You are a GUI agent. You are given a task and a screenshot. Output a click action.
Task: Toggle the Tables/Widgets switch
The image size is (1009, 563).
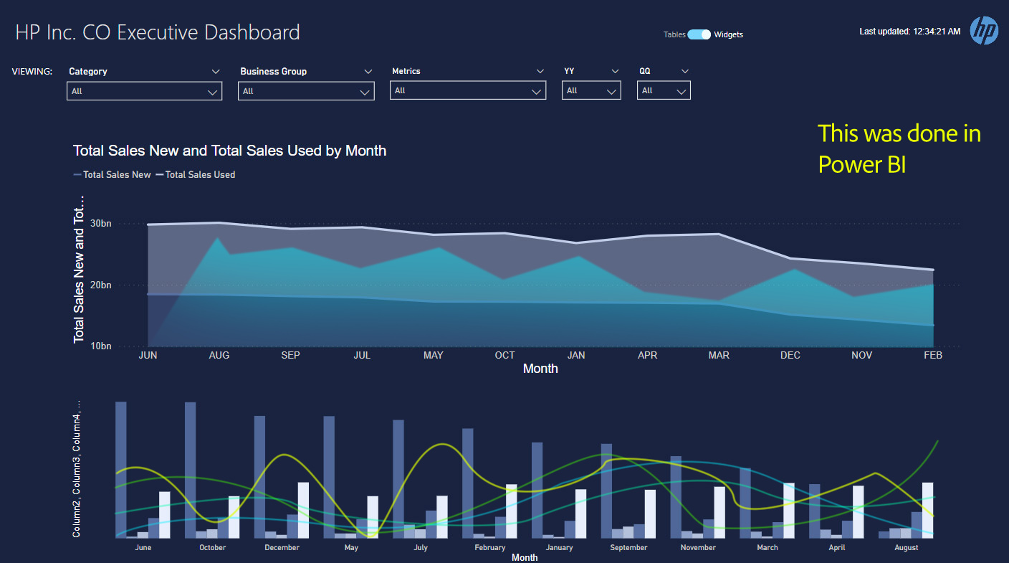tap(699, 34)
